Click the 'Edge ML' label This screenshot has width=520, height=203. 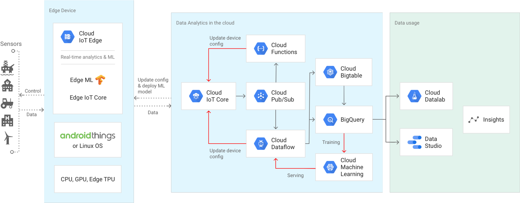pyautogui.click(x=81, y=80)
